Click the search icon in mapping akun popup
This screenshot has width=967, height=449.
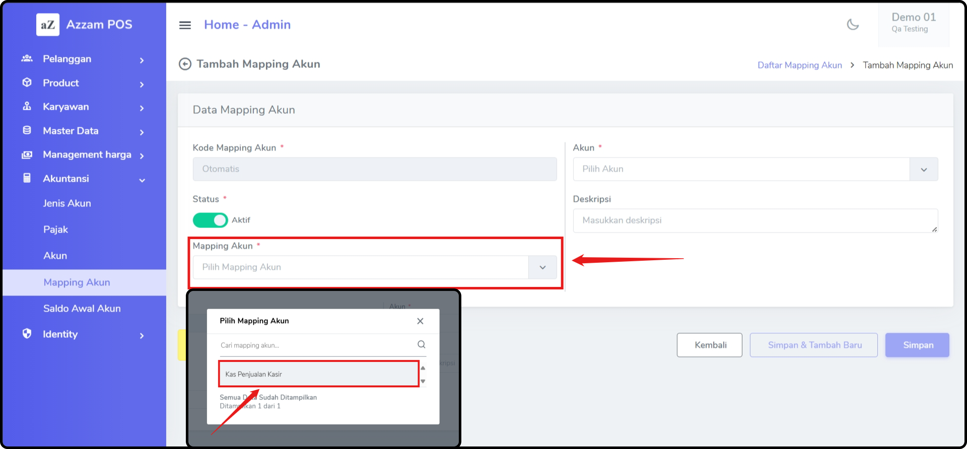coord(421,344)
